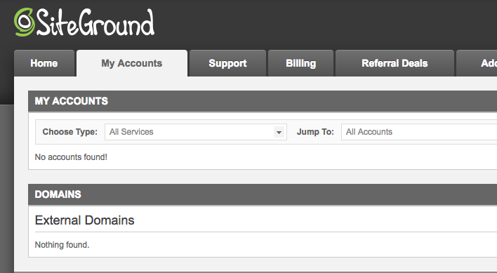Open the All Accounts Jump To dropdown
This screenshot has height=273, width=497.
coord(419,132)
